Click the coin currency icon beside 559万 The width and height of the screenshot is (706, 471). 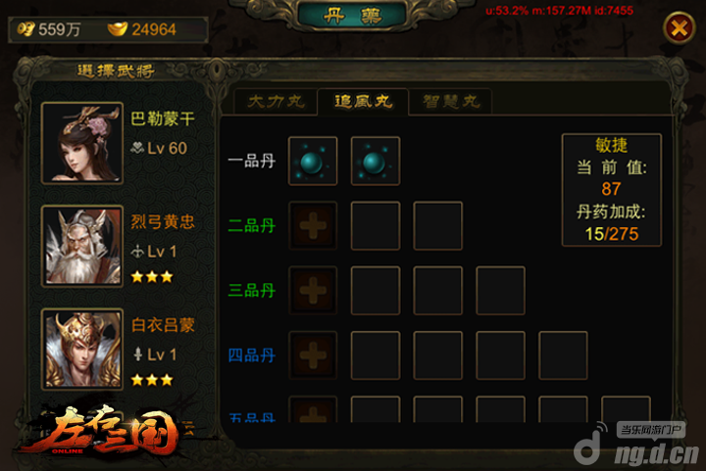pyautogui.click(x=25, y=29)
